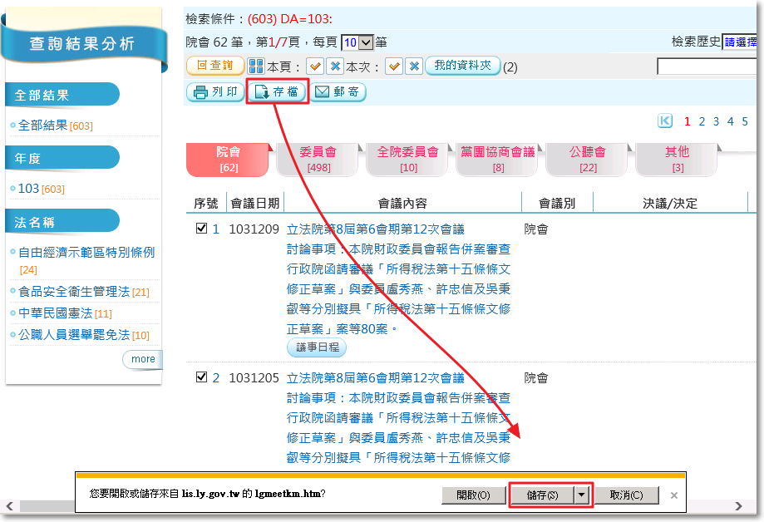Click the 開啟 open button
The width and height of the screenshot is (764, 522).
(473, 495)
